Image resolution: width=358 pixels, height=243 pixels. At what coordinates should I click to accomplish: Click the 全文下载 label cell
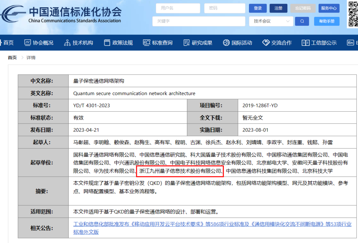[212, 118]
